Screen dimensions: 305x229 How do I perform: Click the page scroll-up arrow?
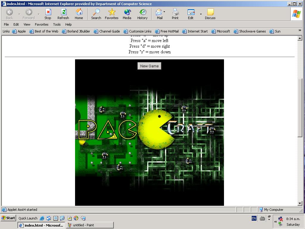(x=300, y=38)
